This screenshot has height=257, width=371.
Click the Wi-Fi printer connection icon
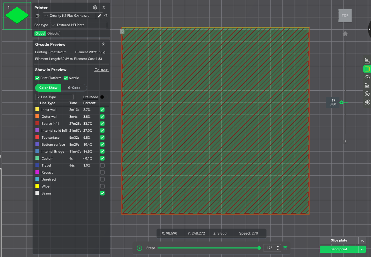tap(106, 16)
